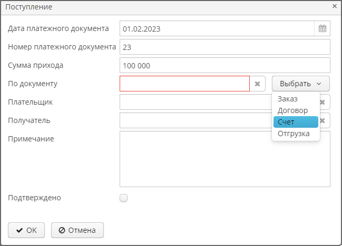Click the red-outlined По документу field
Viewport: 342px width, 246px height.
click(x=185, y=84)
